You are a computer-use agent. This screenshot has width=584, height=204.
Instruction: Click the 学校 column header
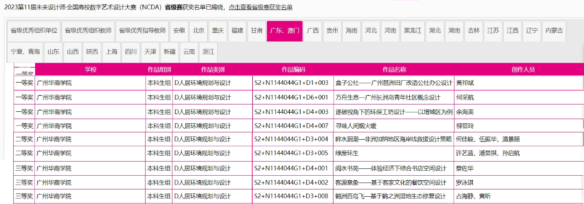[x=90, y=70]
